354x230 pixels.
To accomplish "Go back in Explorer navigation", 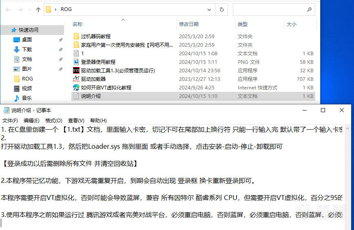I will pyautogui.click(x=8, y=9).
